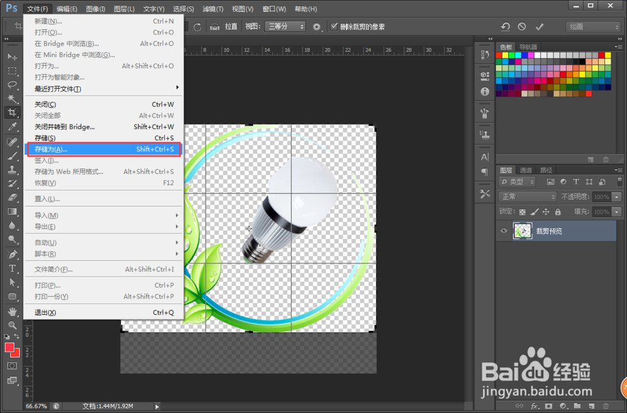Select the Healing Brush tool
The width and height of the screenshot is (627, 413).
pos(12,141)
